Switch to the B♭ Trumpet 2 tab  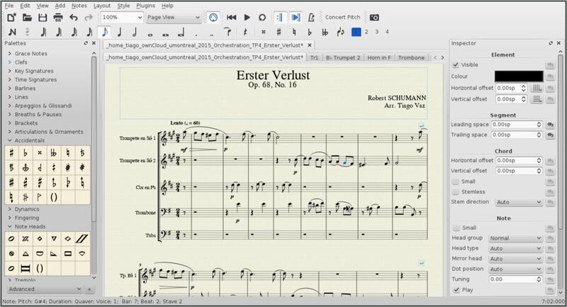tap(343, 57)
